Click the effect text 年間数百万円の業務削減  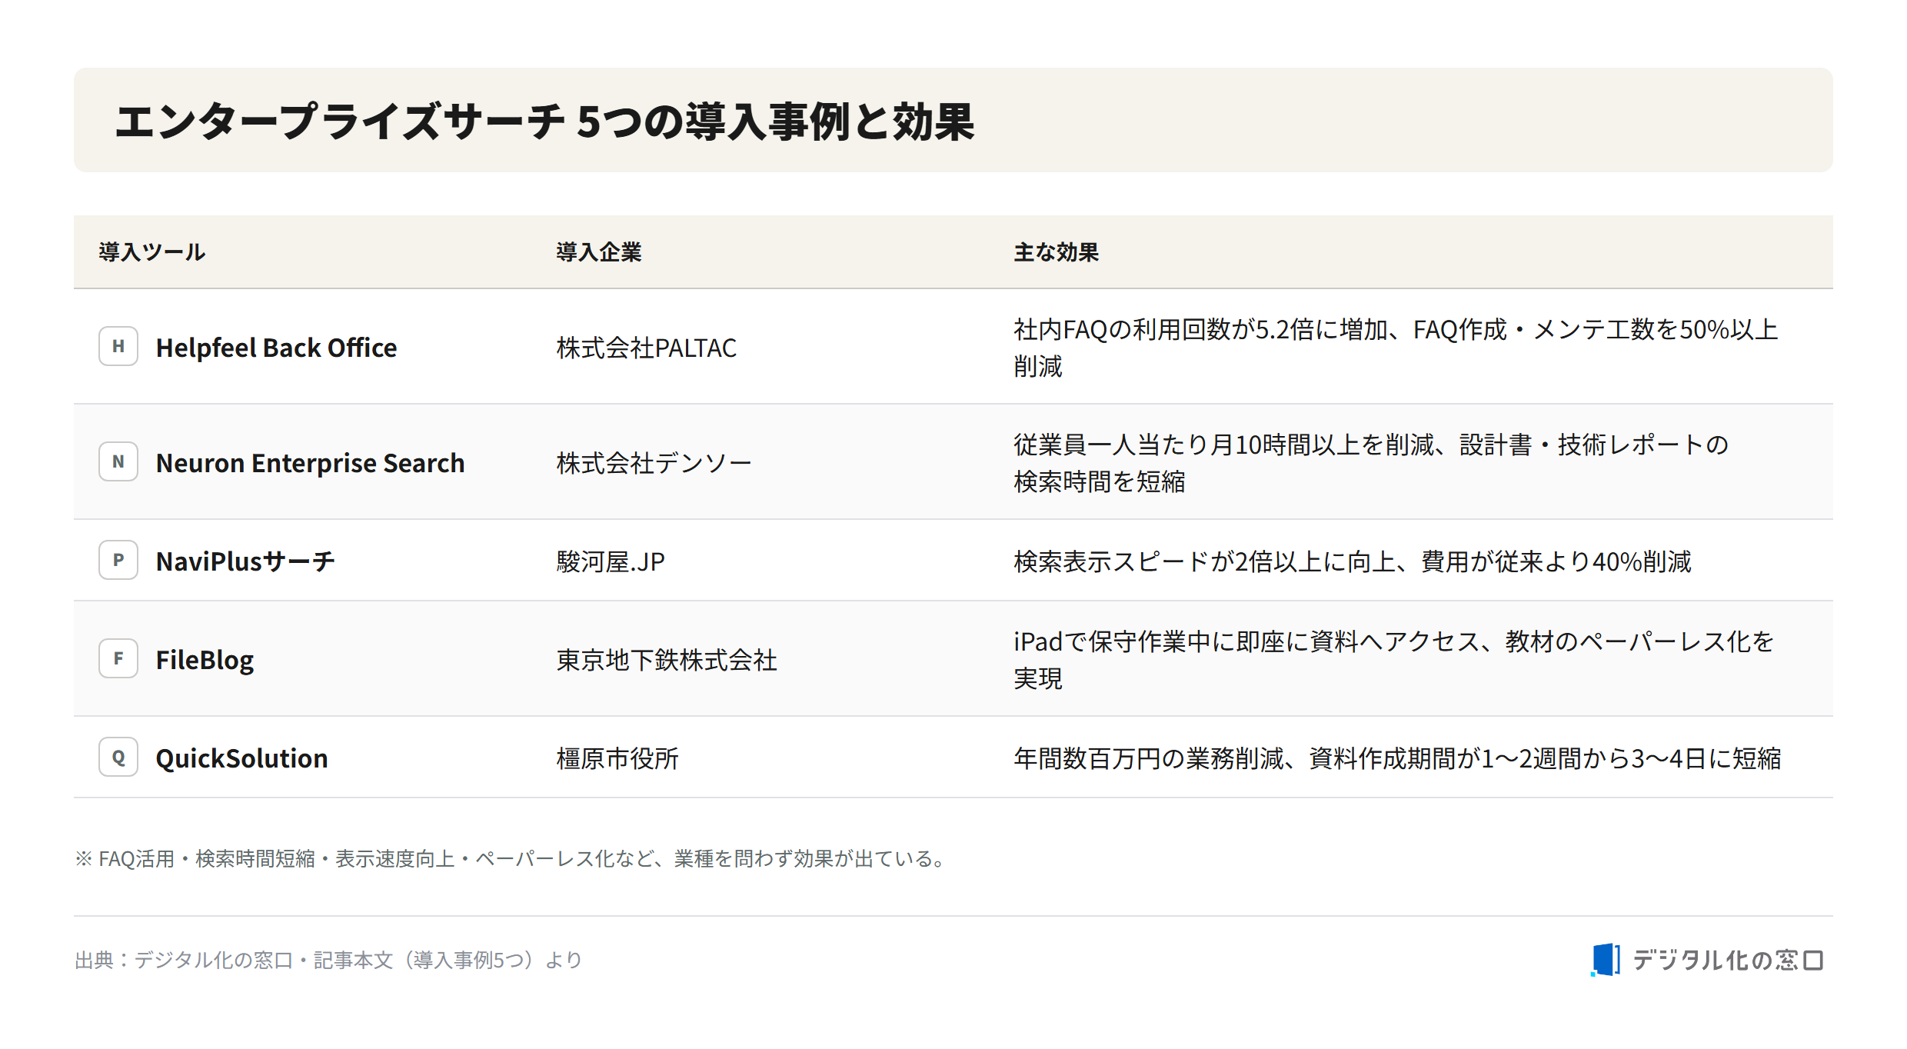coord(1397,758)
